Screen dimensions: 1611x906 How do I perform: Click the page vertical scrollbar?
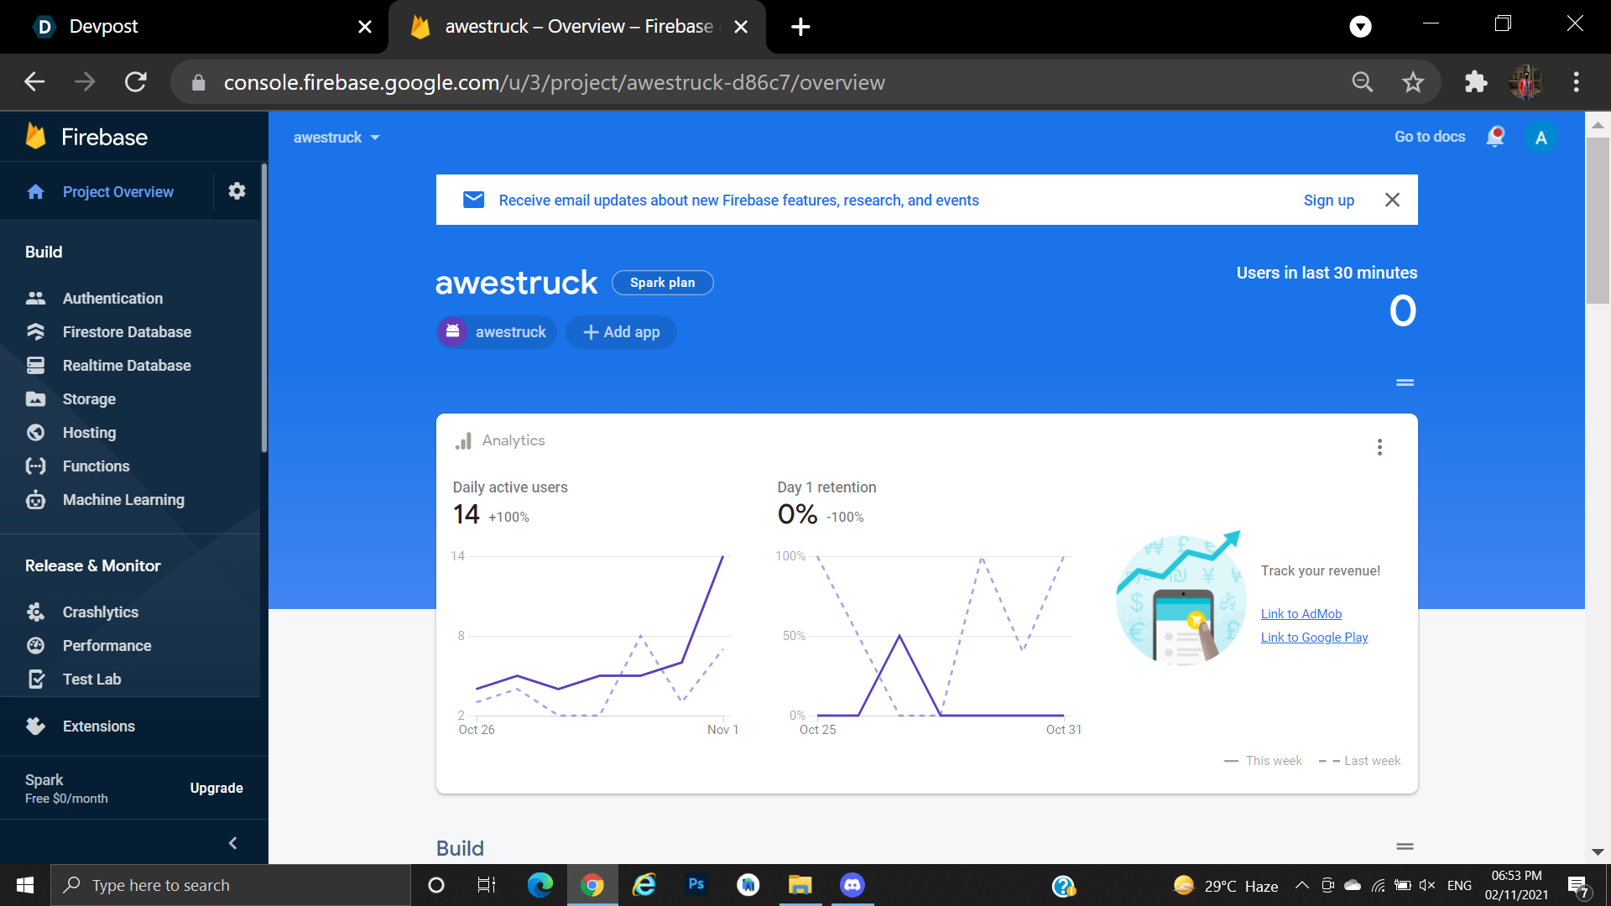[1598, 220]
